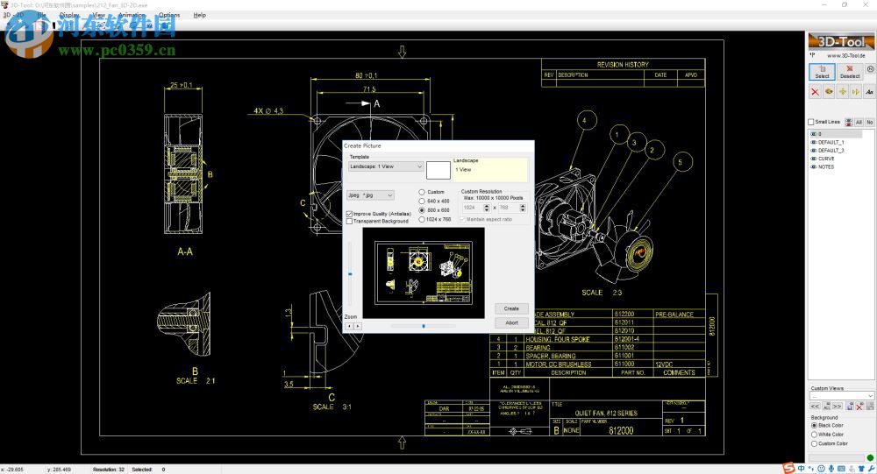
Task: Click the picture preview thumbnail in dialog
Action: coord(424,272)
